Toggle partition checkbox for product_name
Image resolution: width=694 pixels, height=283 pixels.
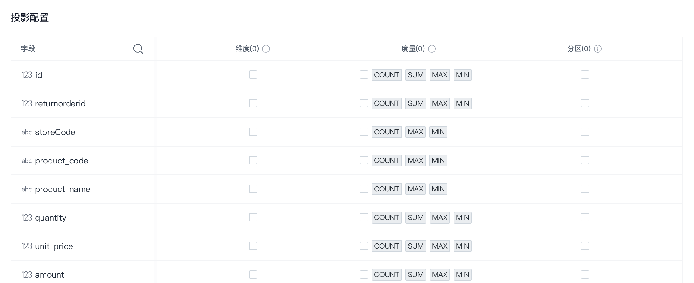click(x=585, y=189)
